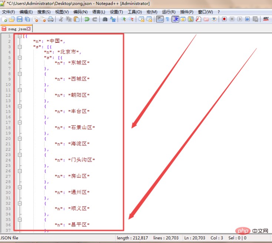The image size is (272, 243).
Task: Select the zong.json document tab
Action: click(x=16, y=29)
